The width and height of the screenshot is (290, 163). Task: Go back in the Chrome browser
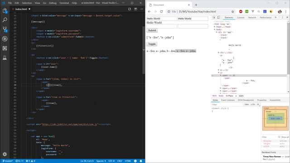pos(149,11)
